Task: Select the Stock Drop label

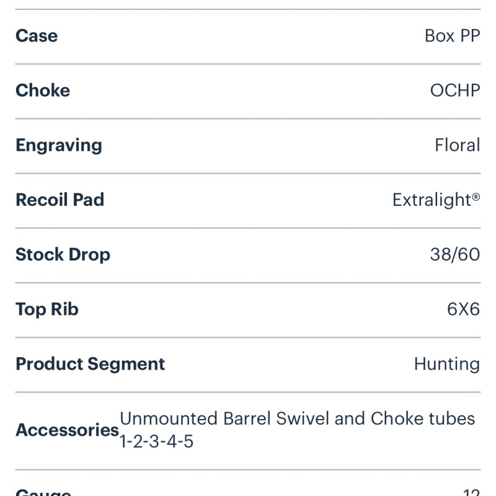Action: click(x=63, y=255)
